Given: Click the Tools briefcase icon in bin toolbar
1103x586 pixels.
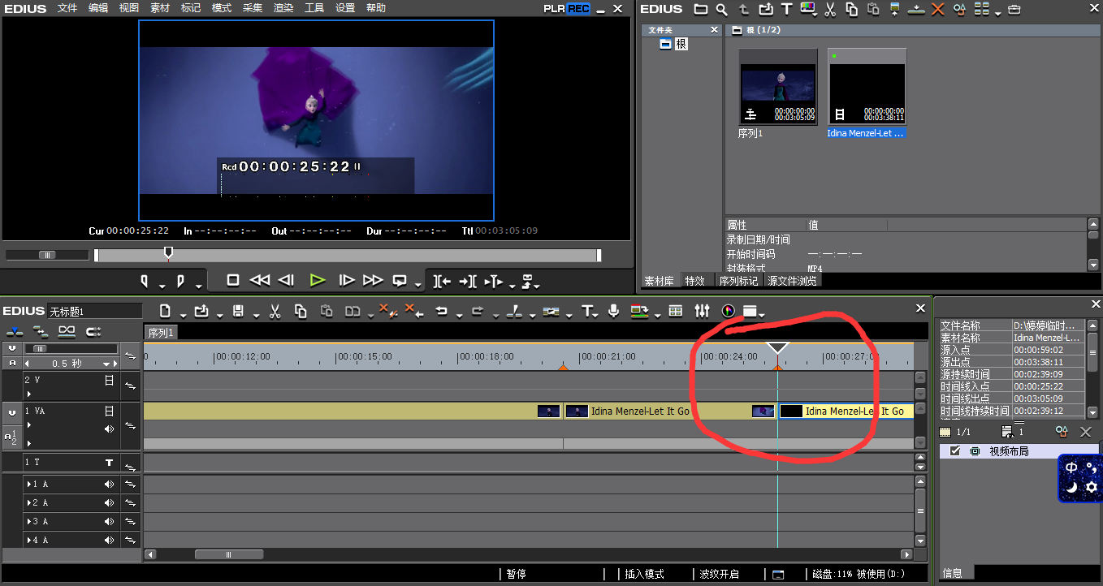Looking at the screenshot, I should click(1014, 10).
